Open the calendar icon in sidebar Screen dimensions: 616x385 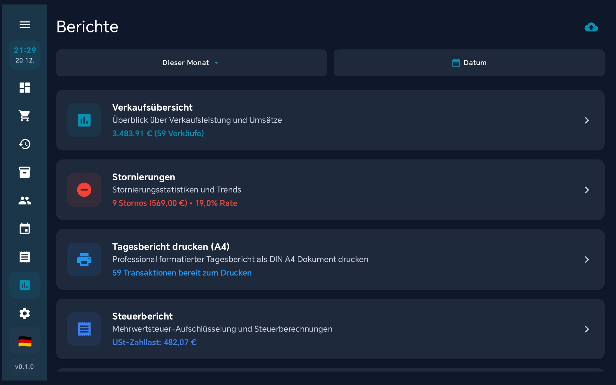pos(25,229)
